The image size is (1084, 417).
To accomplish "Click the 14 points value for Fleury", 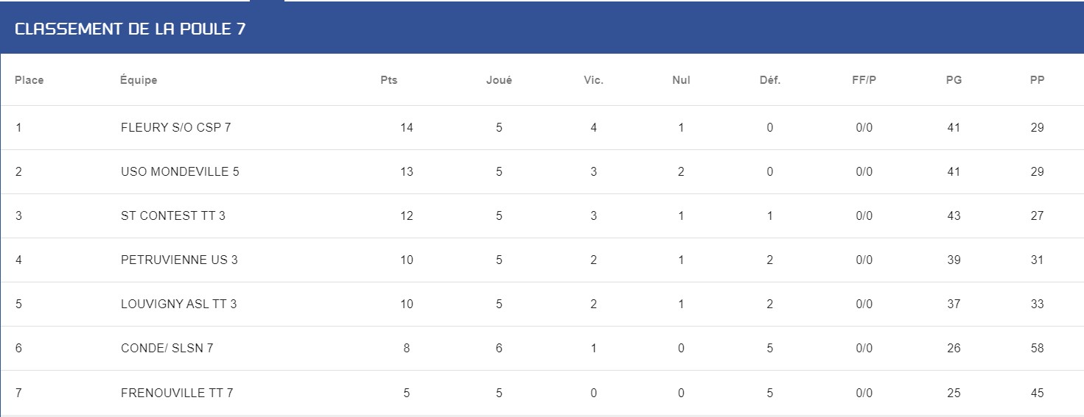I will click(x=407, y=127).
